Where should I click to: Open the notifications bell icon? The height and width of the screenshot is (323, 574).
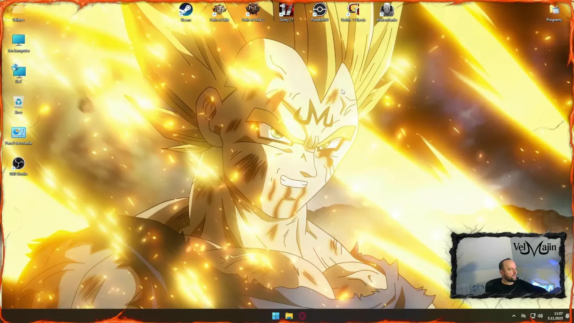568,316
